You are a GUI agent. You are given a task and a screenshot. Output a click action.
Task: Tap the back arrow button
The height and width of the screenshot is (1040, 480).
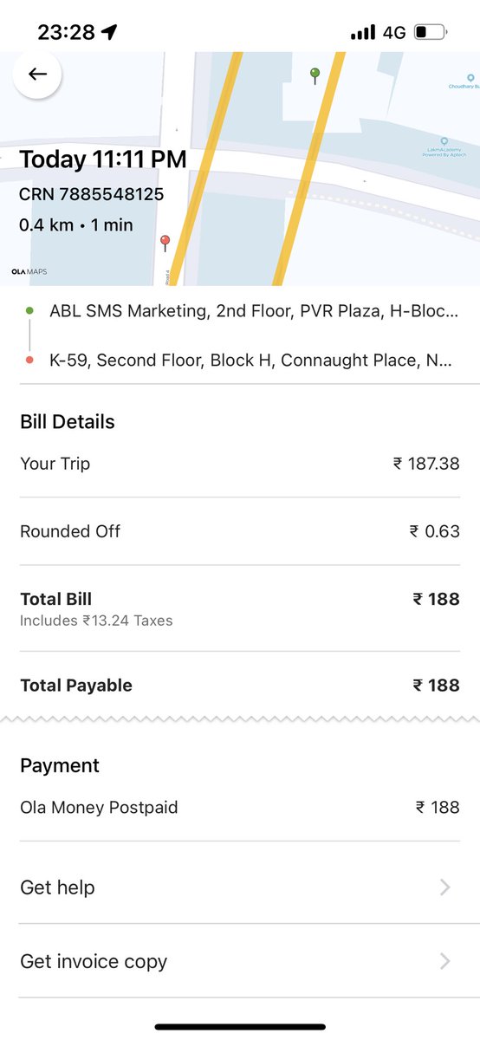click(37, 75)
